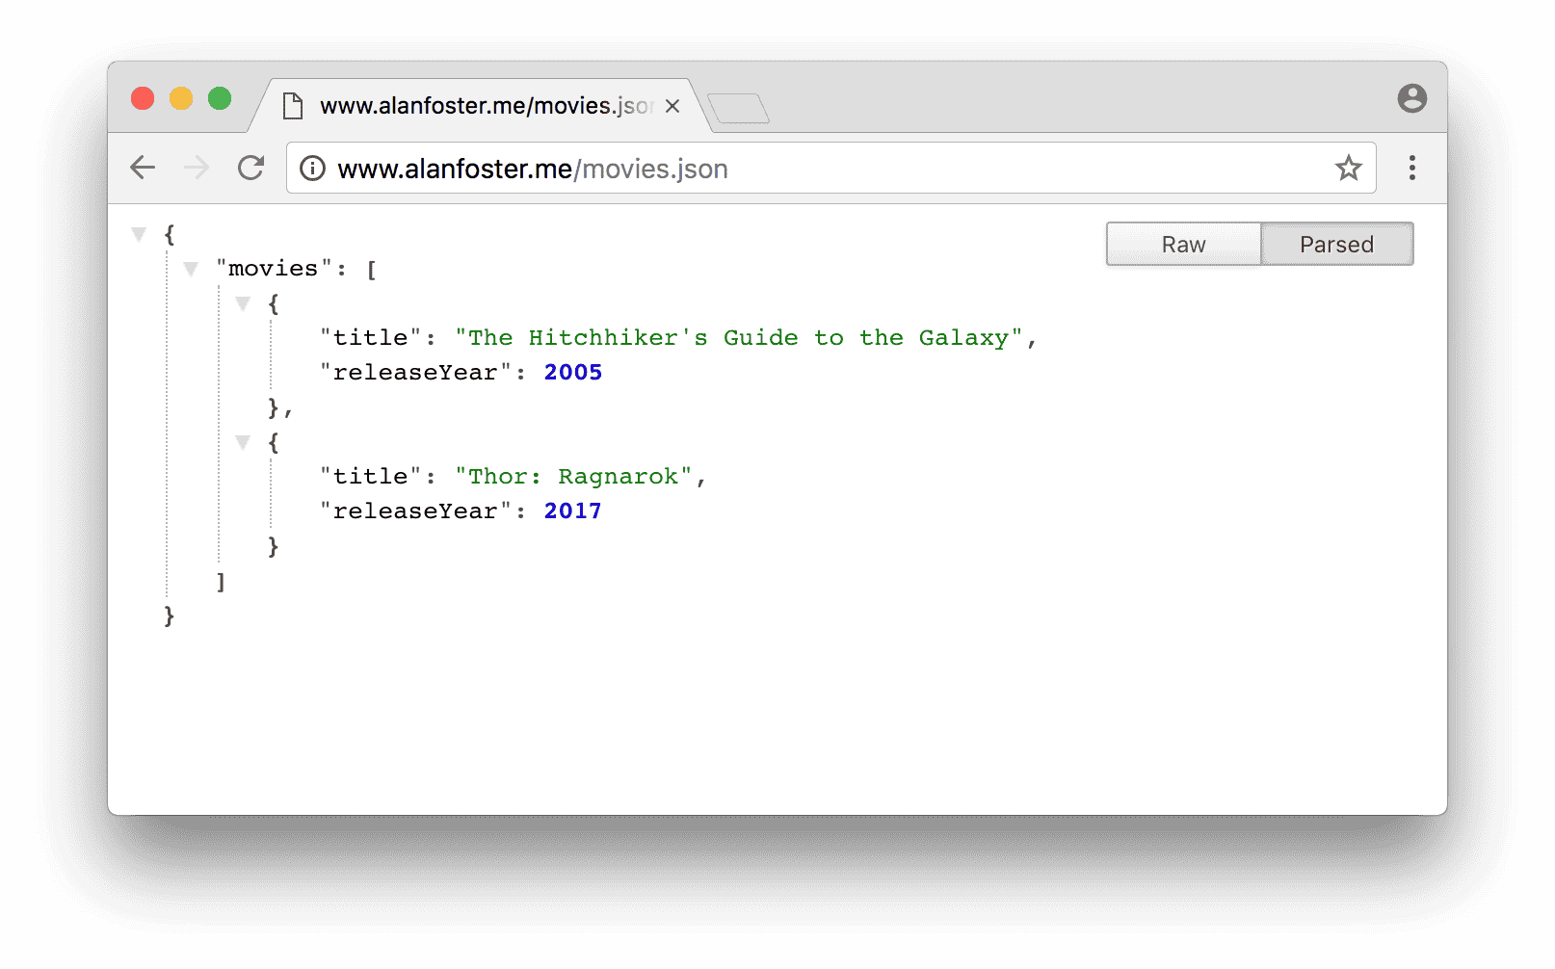Collapse the "movies" array
The width and height of the screenshot is (1555, 969).
[x=191, y=269]
